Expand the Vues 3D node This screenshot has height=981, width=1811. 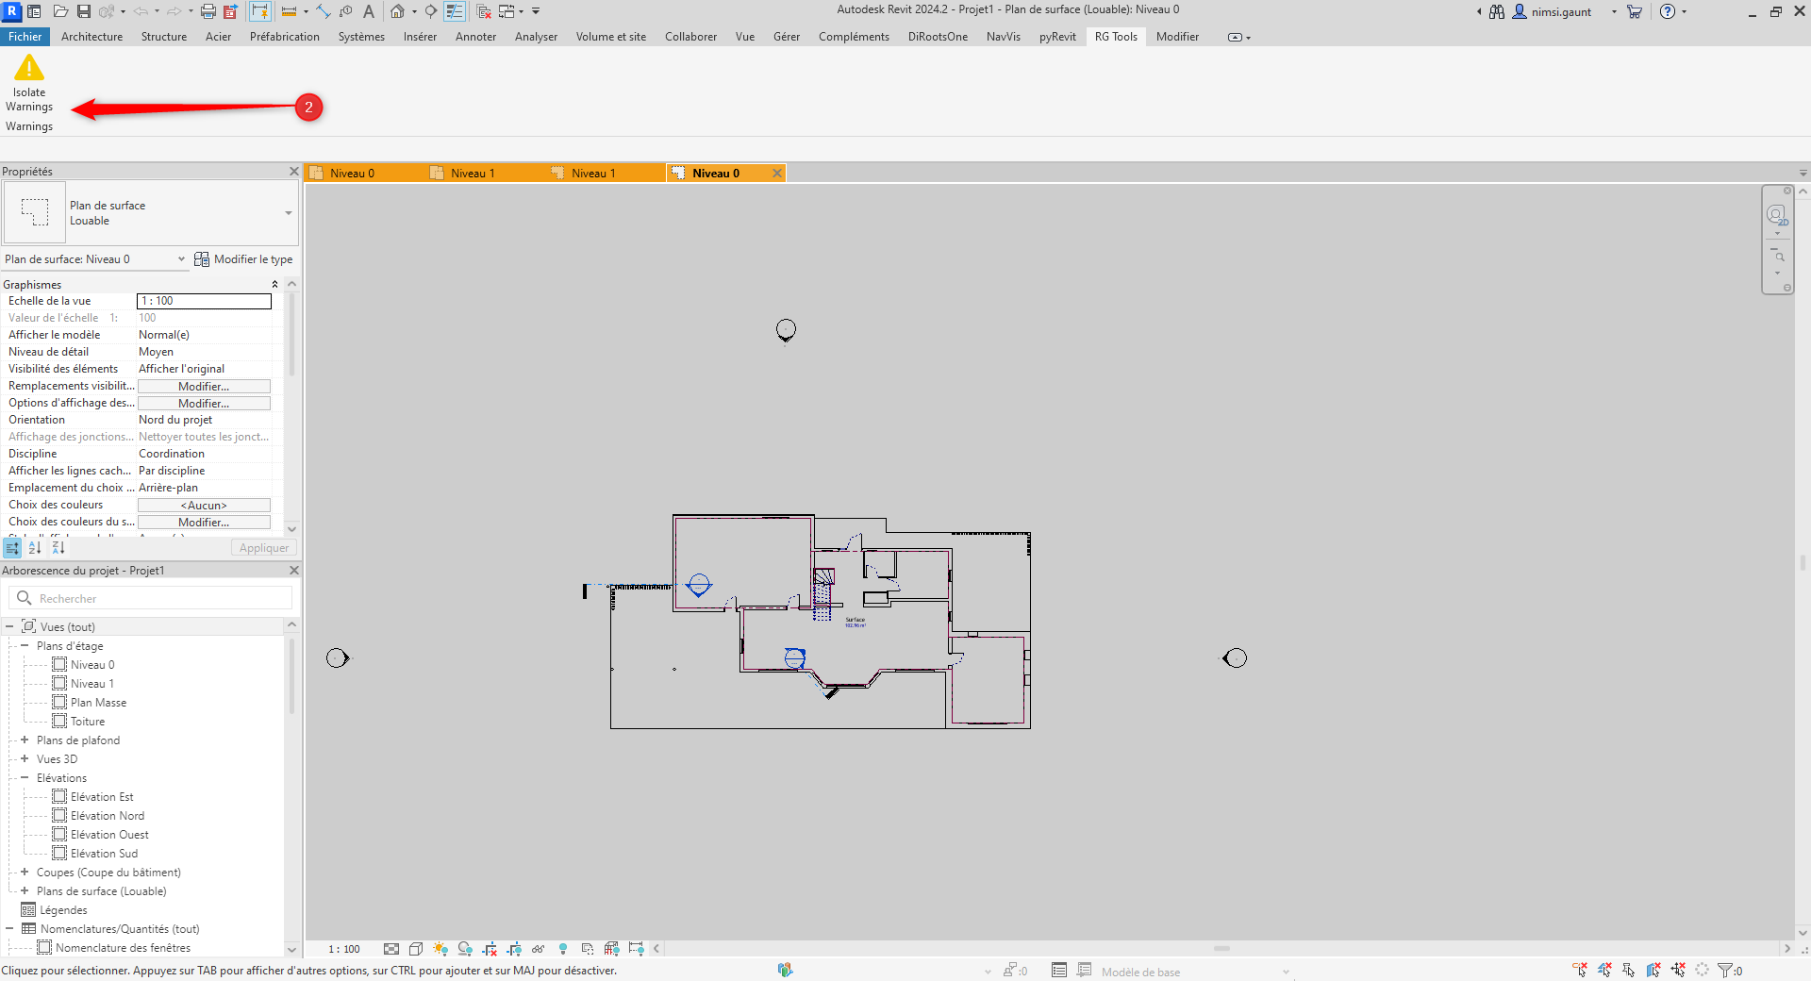point(25,759)
